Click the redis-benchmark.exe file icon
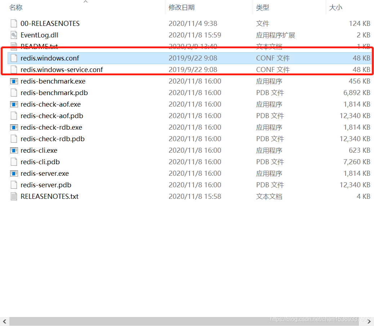 pos(14,81)
